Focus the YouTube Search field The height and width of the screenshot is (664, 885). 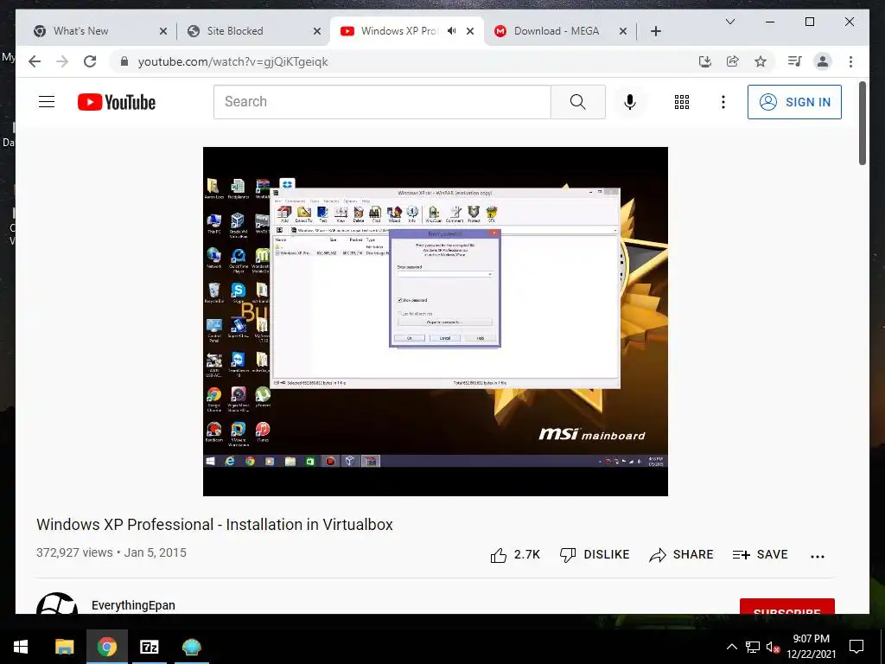pyautogui.click(x=382, y=102)
